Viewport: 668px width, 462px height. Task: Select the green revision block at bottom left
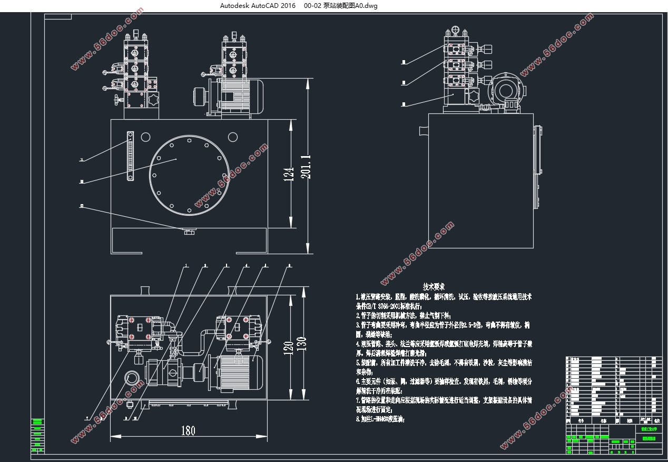37,436
